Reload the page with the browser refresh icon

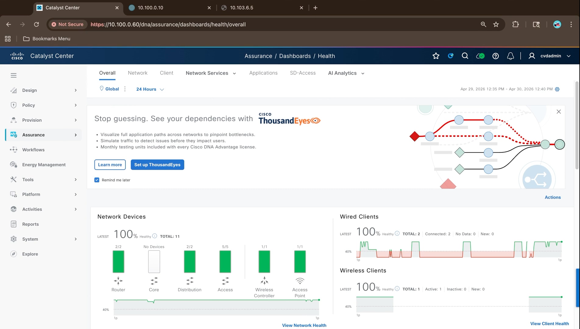click(37, 24)
